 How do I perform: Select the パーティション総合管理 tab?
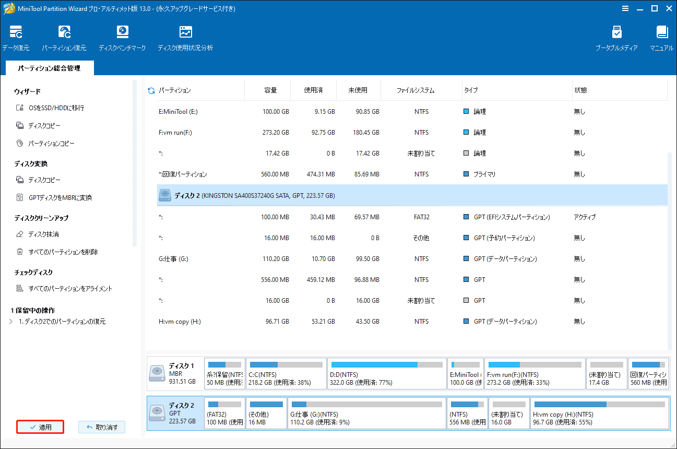click(50, 68)
